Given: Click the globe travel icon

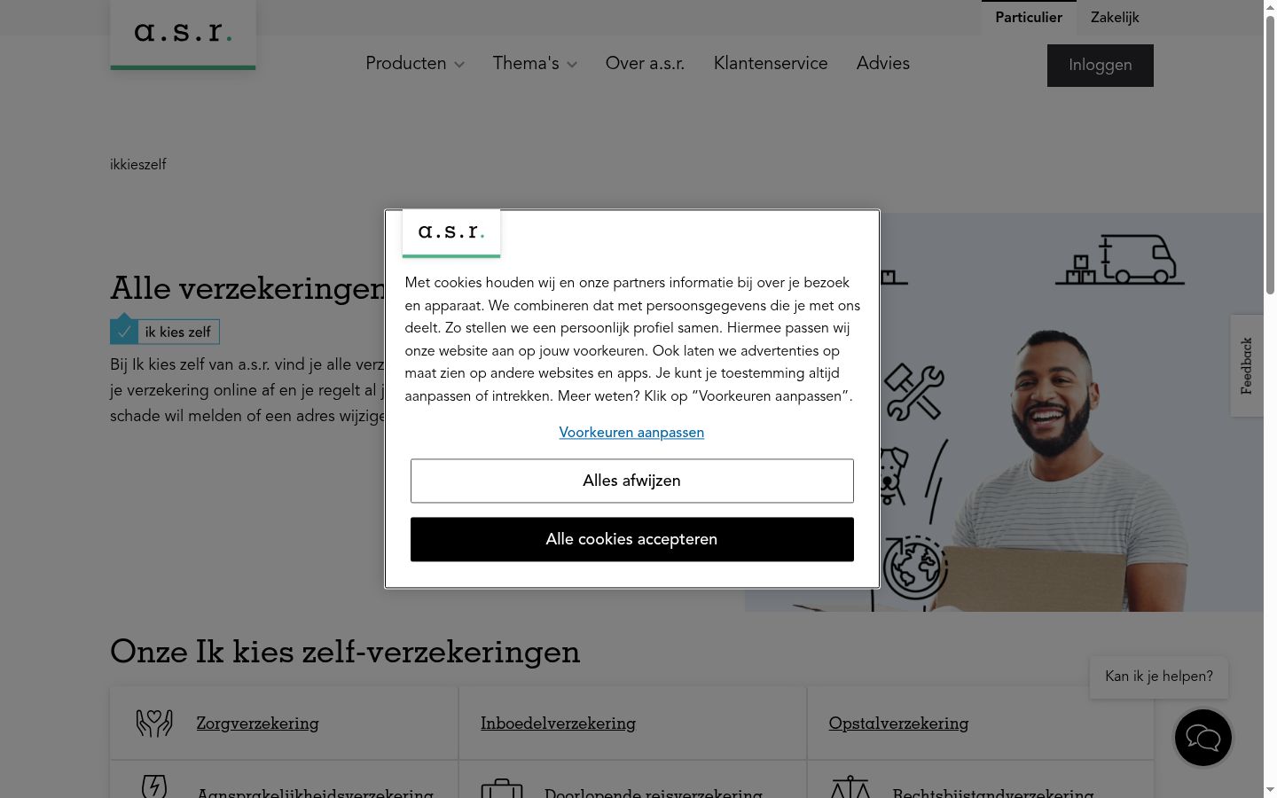Looking at the screenshot, I should (x=916, y=567).
